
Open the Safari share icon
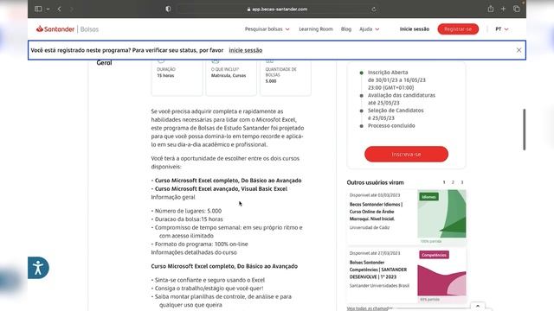point(491,9)
